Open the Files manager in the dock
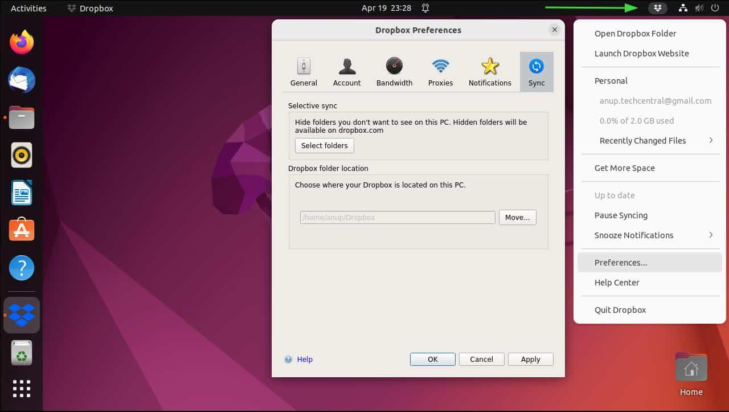Image resolution: width=729 pixels, height=412 pixels. (22, 117)
